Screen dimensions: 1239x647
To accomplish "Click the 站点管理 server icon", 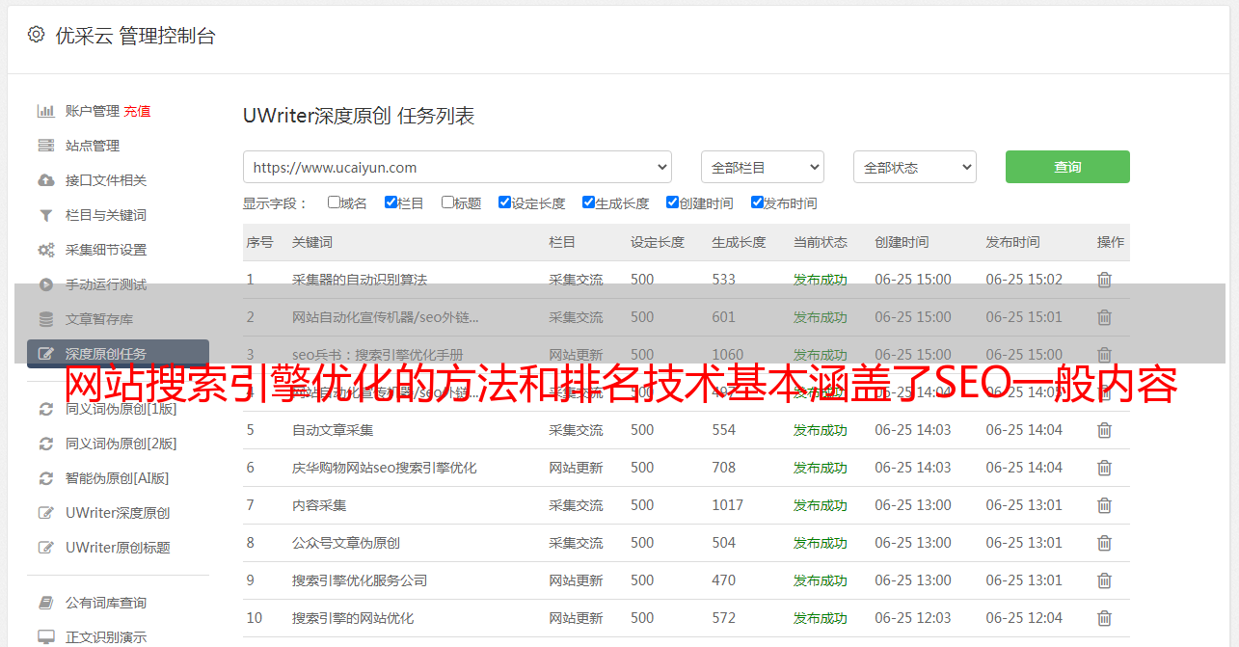I will [x=45, y=146].
